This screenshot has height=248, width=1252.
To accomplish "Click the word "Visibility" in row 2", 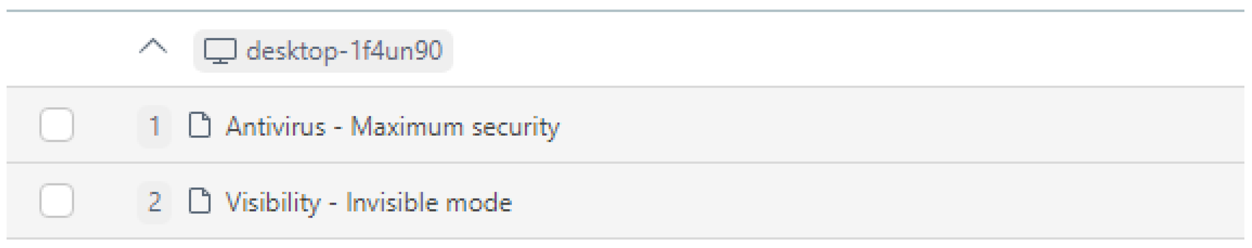I will [273, 203].
